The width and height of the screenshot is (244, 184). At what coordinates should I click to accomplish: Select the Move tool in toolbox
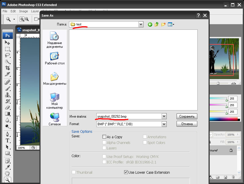[7, 43]
